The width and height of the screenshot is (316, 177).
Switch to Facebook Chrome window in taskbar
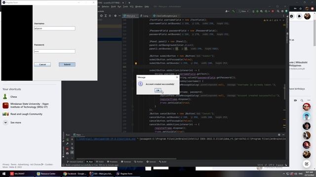coord(75,174)
